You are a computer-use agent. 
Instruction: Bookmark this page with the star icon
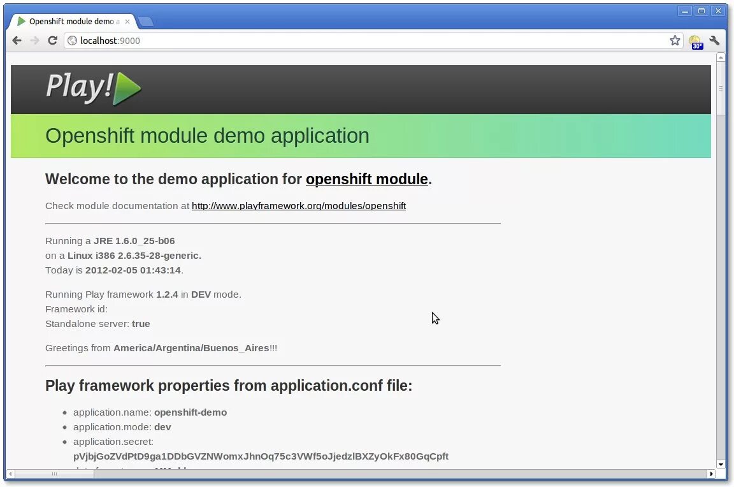[675, 41]
